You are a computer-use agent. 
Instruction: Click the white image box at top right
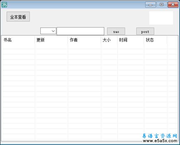[161, 18]
